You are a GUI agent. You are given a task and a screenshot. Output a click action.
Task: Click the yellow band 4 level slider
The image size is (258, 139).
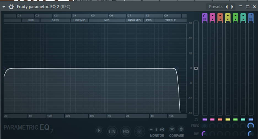tap(228, 69)
